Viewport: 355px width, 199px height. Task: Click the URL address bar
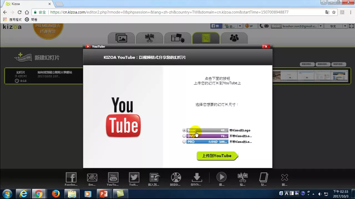(177, 12)
